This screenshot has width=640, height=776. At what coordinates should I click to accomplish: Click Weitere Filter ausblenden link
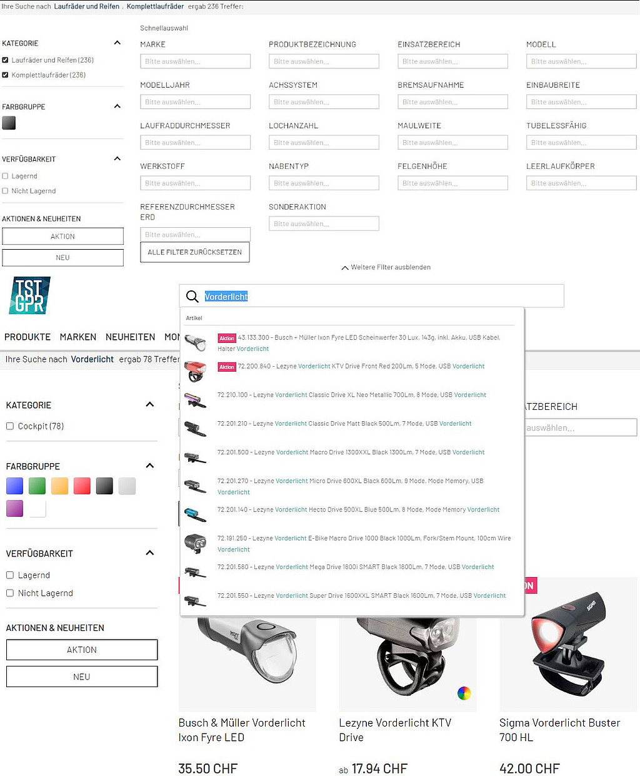click(x=386, y=267)
